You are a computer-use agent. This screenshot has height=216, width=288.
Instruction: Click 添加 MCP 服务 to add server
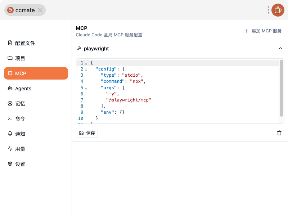(x=263, y=31)
